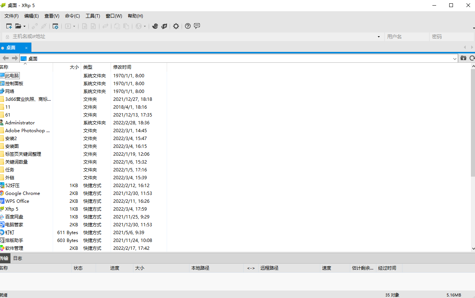Click the tab scroll left arrow

[465, 47]
